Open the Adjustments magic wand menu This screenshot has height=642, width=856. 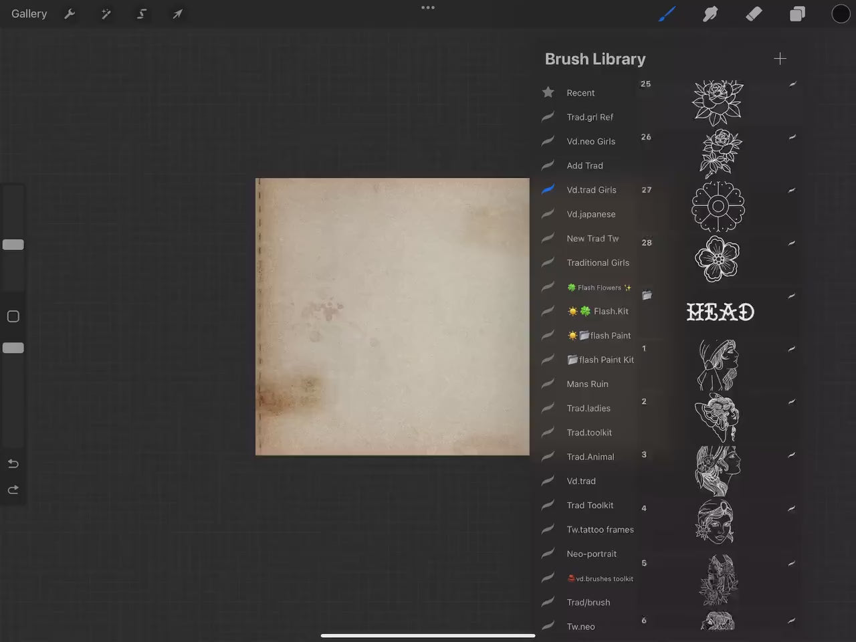(x=106, y=13)
